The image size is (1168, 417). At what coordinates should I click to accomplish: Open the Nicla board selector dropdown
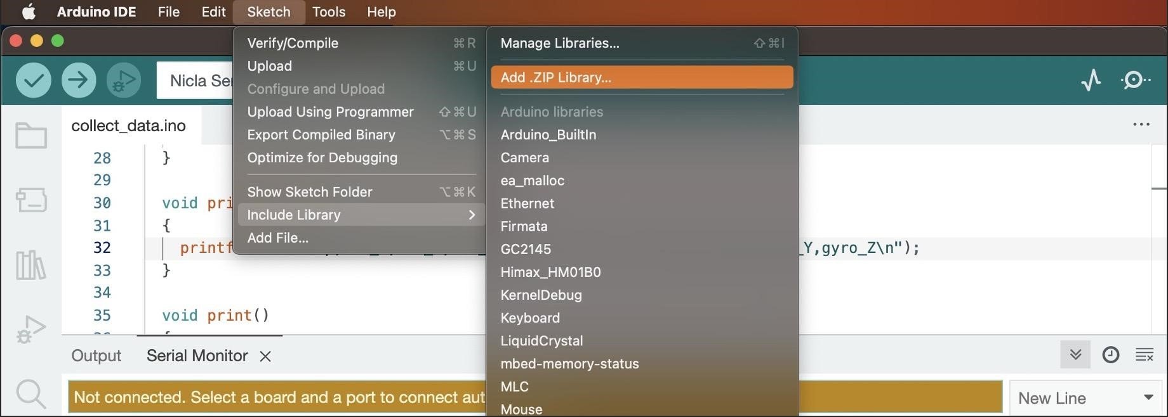tap(195, 80)
